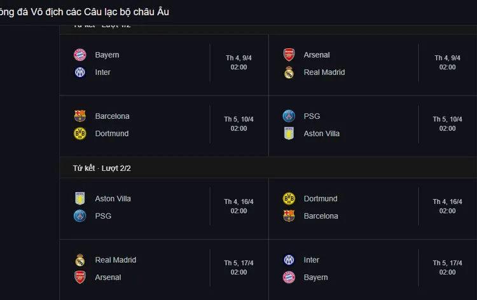Click the PSG logo above Aston Villa
Image resolution: width=477 pixels, height=300 pixels.
pyautogui.click(x=289, y=116)
